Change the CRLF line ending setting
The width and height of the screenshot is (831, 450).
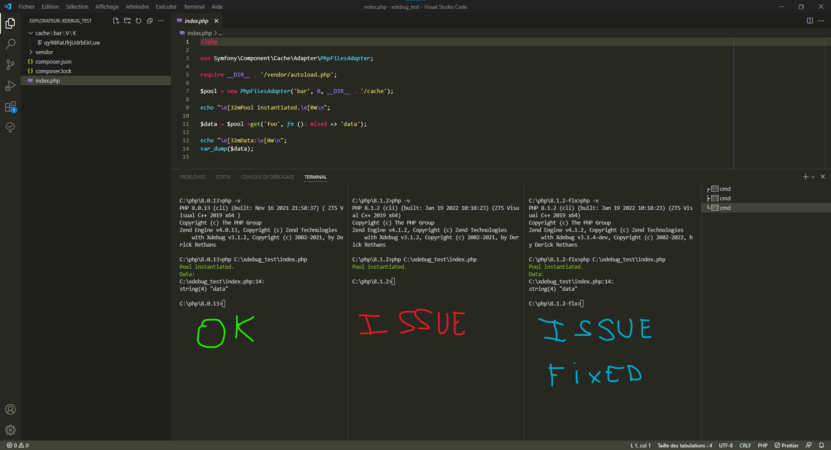click(745, 445)
